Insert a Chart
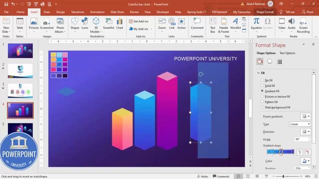This screenshot has width=319, height=179. click(120, 24)
